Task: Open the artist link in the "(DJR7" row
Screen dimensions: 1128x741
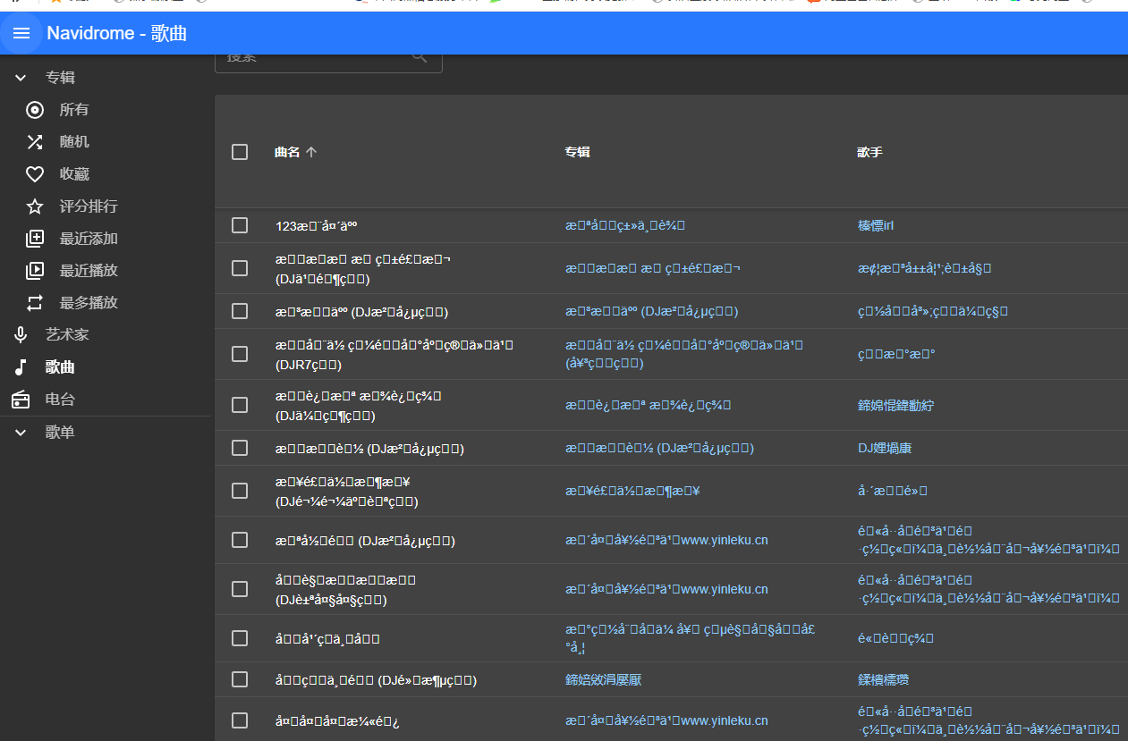Action: pyautogui.click(x=895, y=354)
